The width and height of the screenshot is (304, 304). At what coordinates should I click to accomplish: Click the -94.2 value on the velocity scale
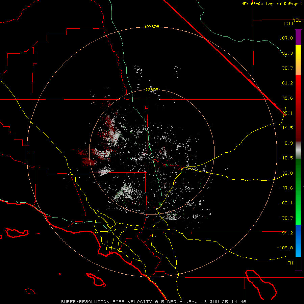[x=286, y=233]
